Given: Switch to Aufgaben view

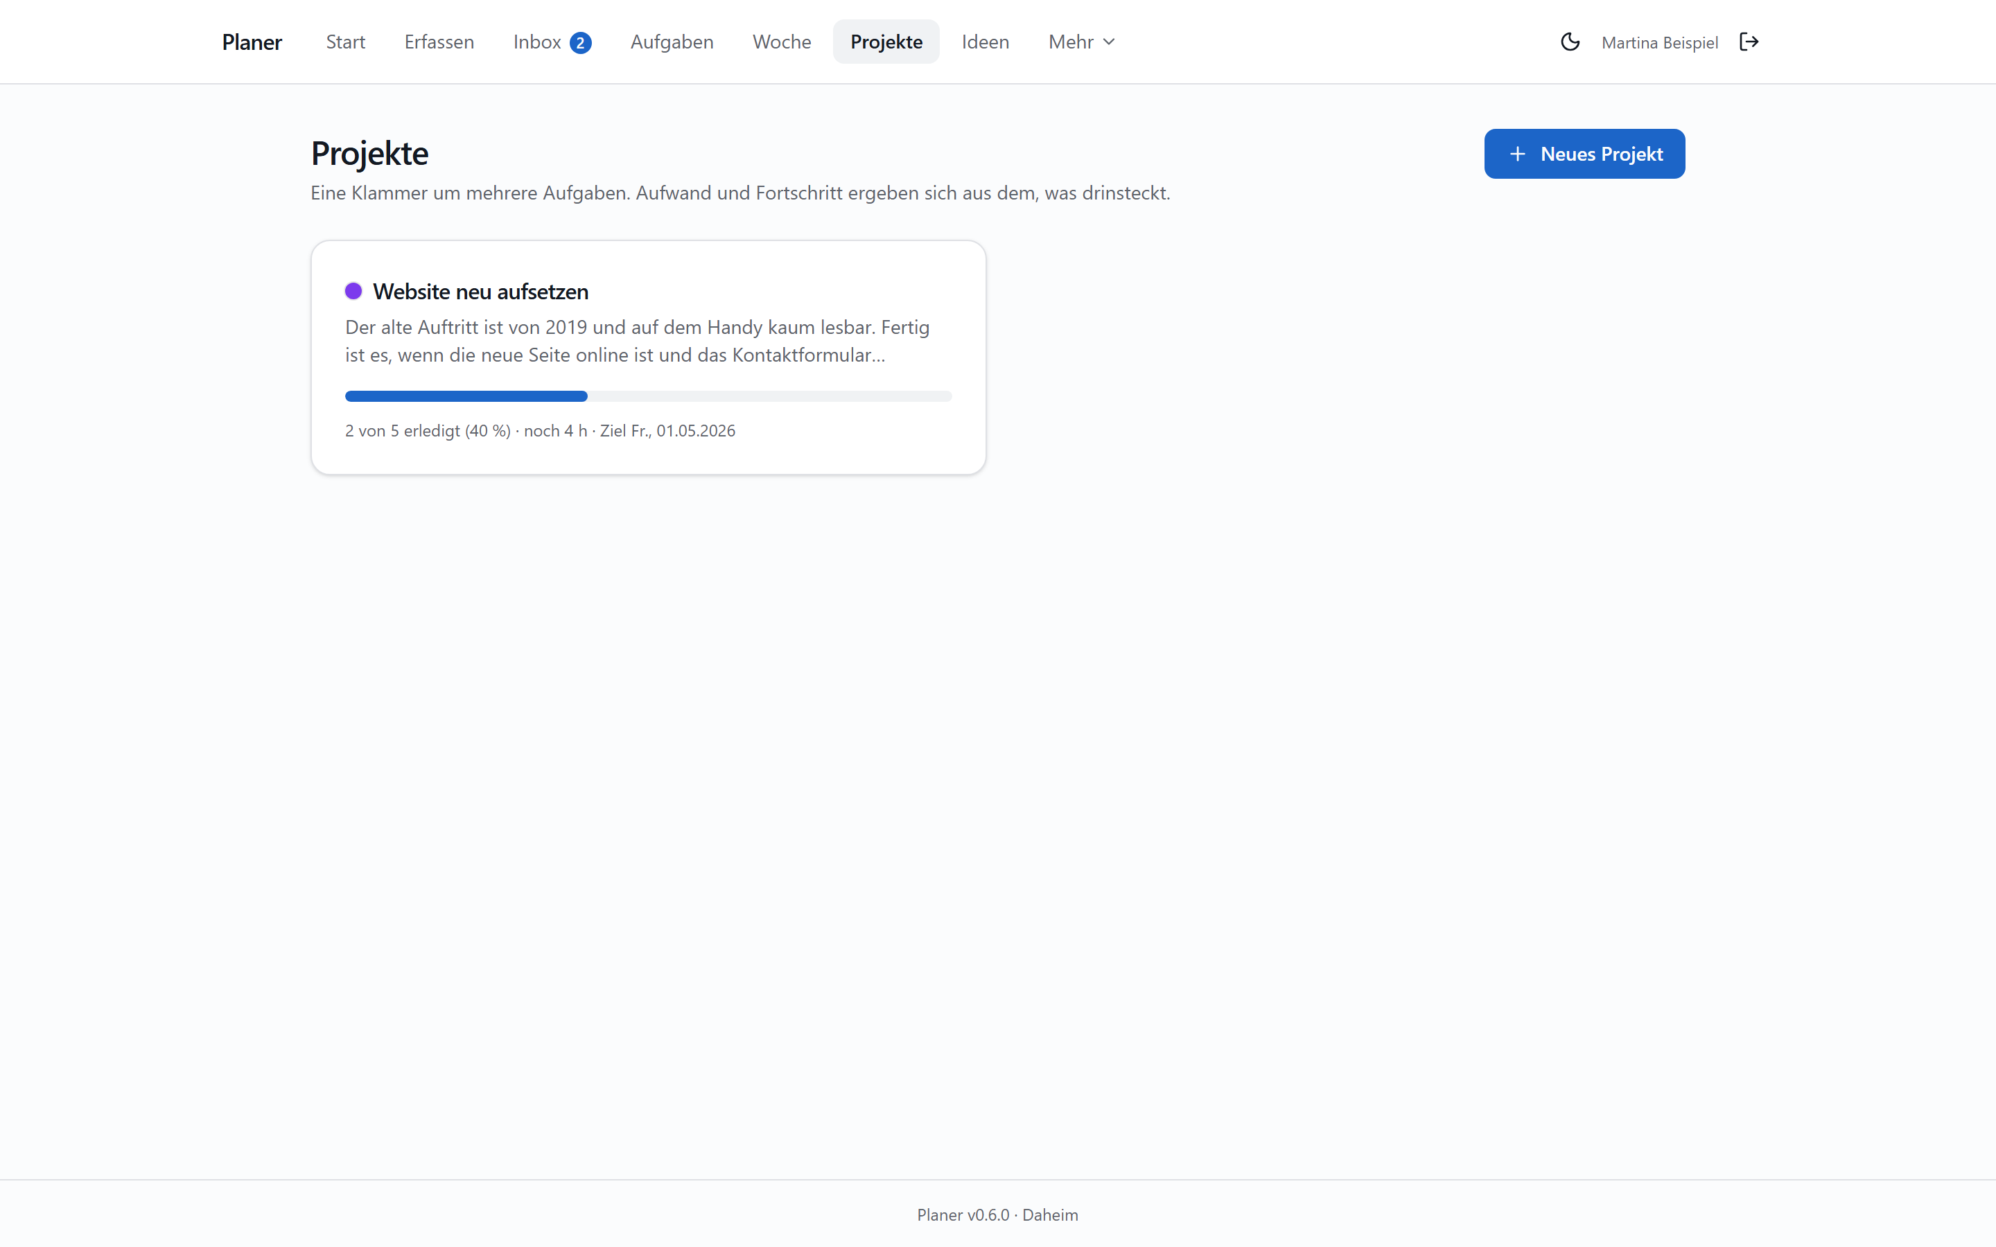Looking at the screenshot, I should click(x=672, y=42).
